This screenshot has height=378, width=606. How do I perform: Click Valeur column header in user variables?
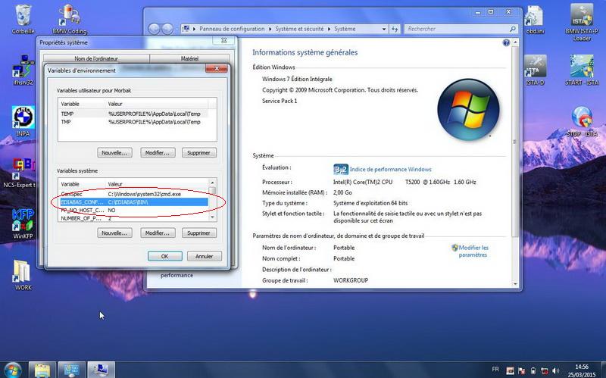coord(157,104)
